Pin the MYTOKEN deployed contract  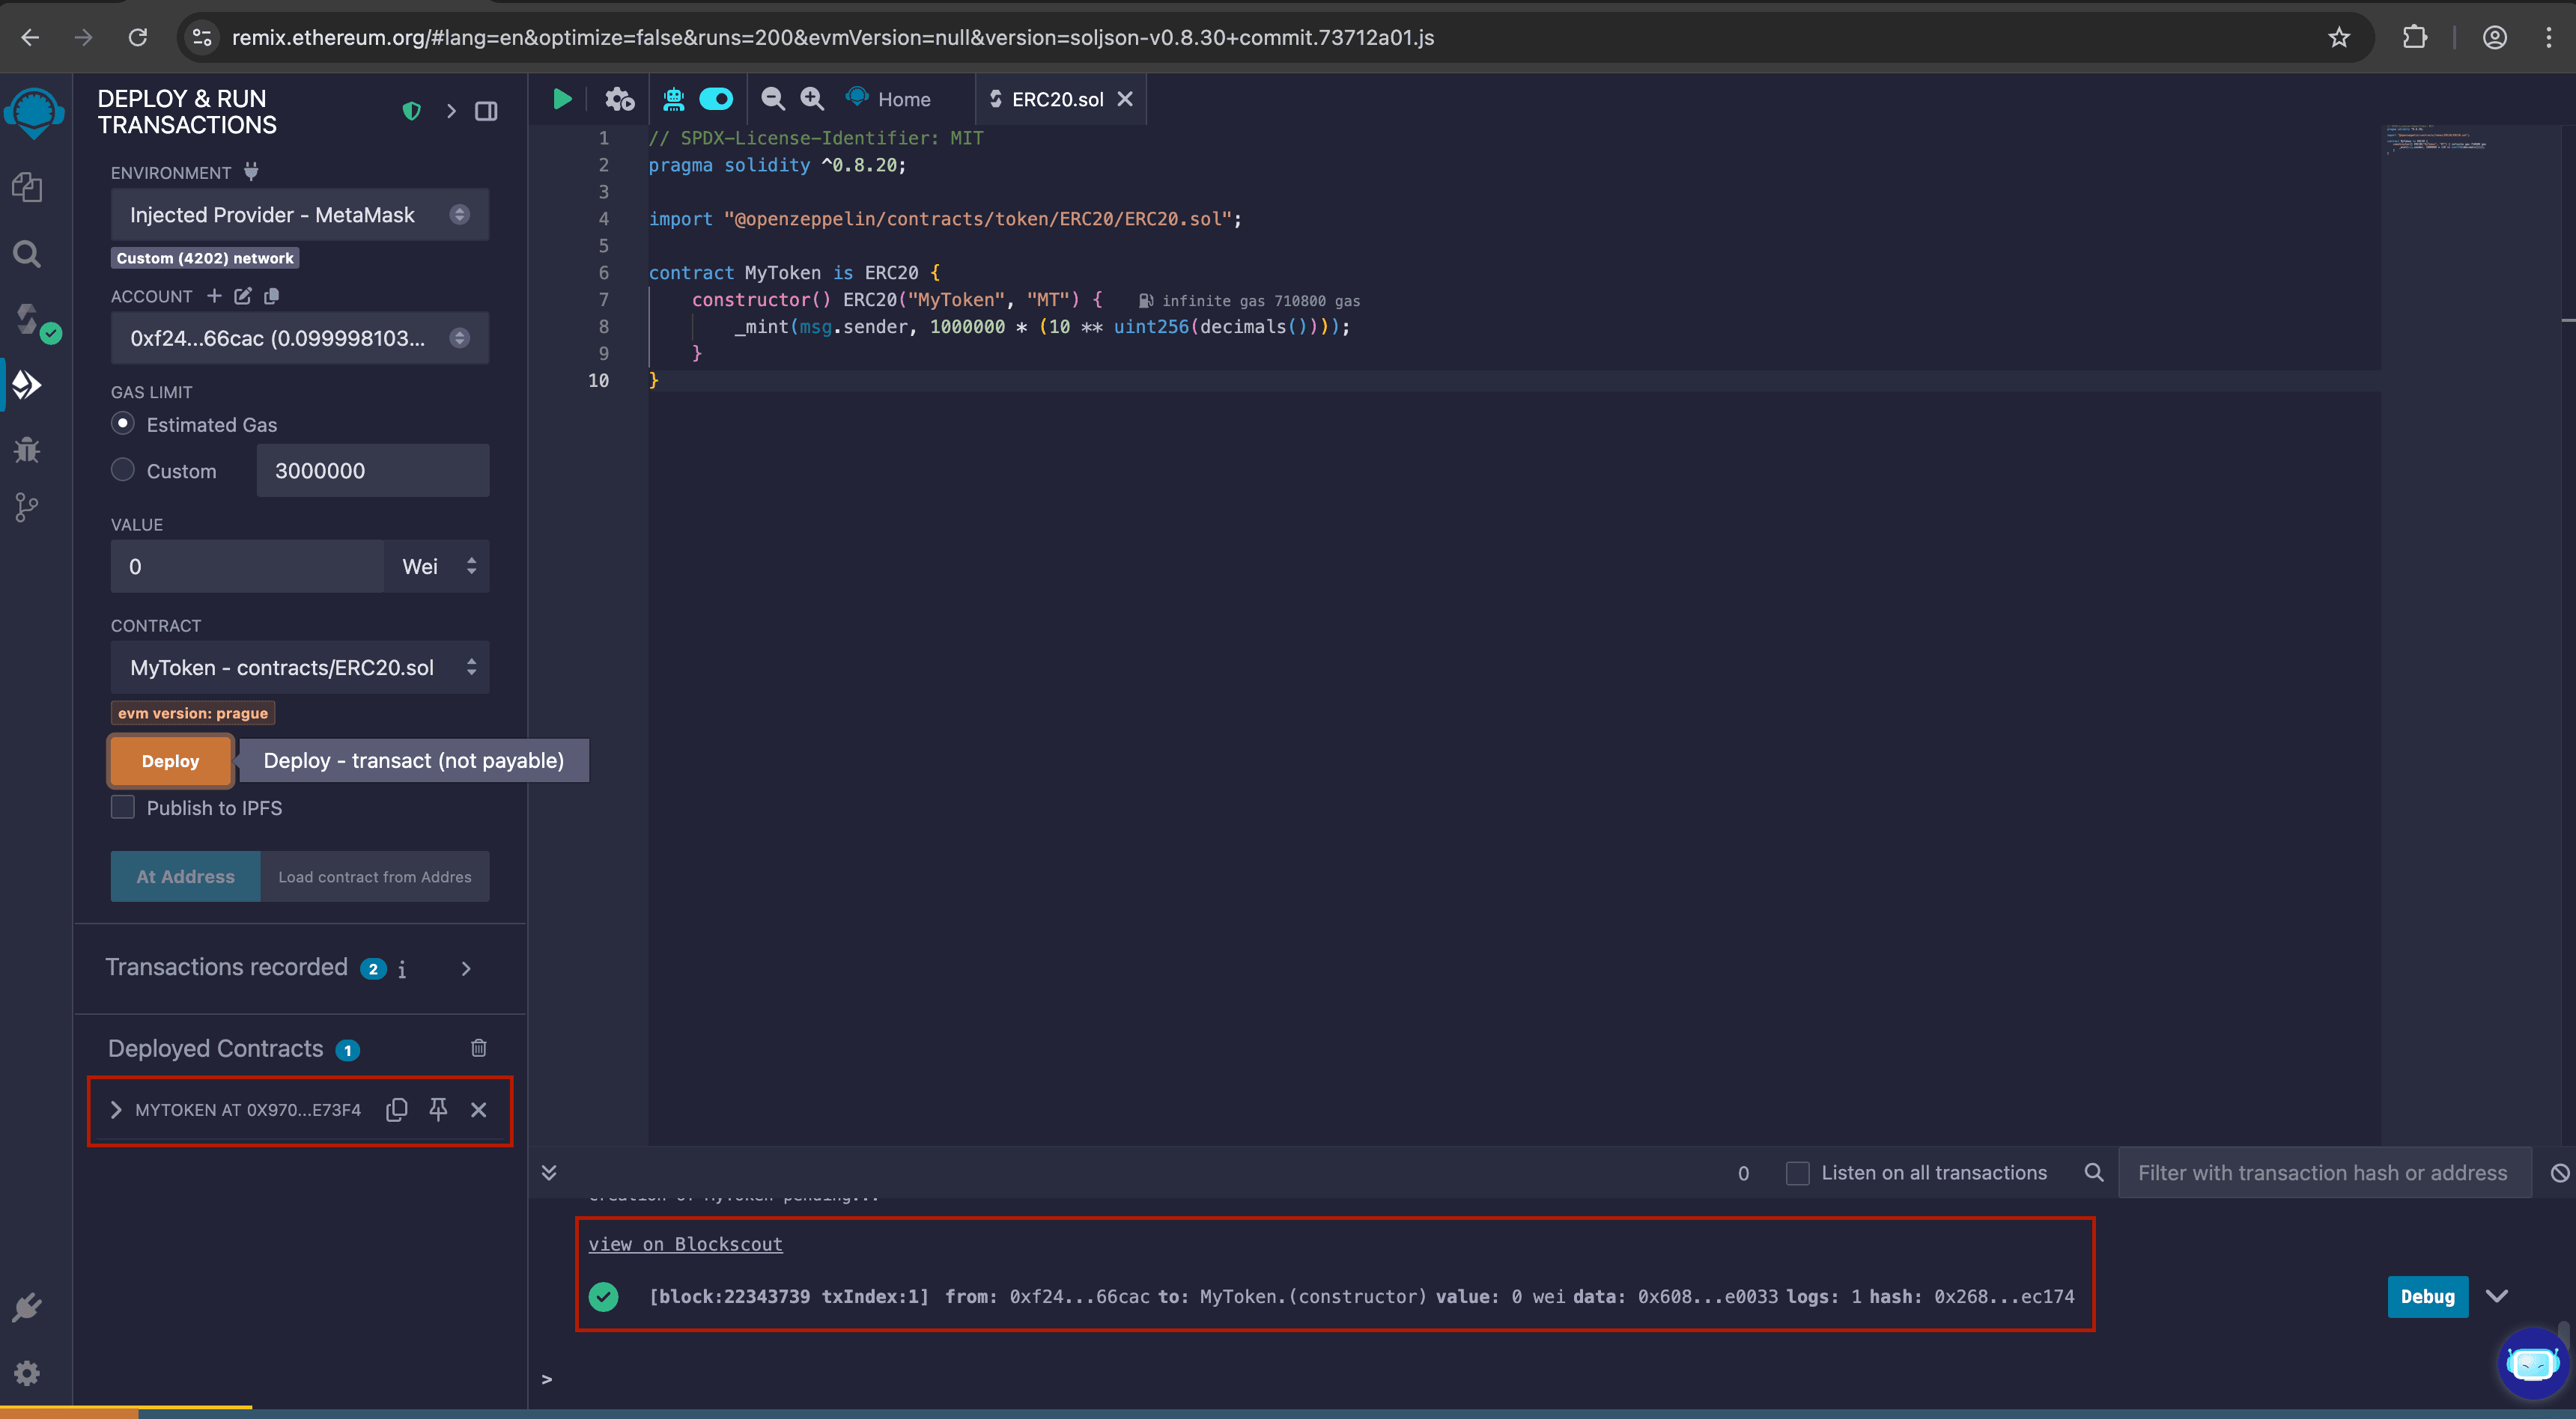[x=438, y=1109]
